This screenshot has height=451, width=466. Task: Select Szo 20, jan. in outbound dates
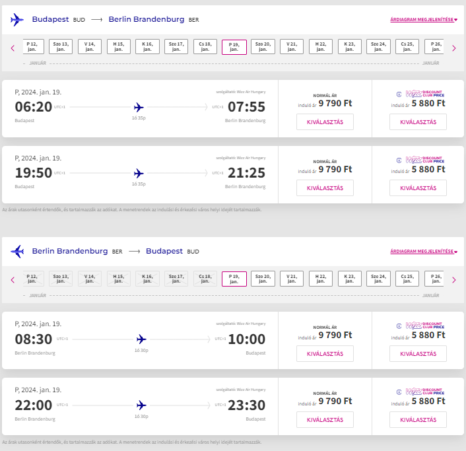tap(263, 47)
